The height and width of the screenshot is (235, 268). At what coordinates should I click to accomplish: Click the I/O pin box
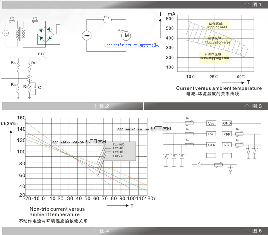(227, 145)
